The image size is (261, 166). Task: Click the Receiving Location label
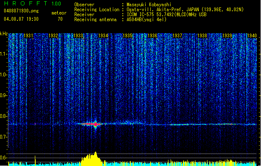point(97,10)
